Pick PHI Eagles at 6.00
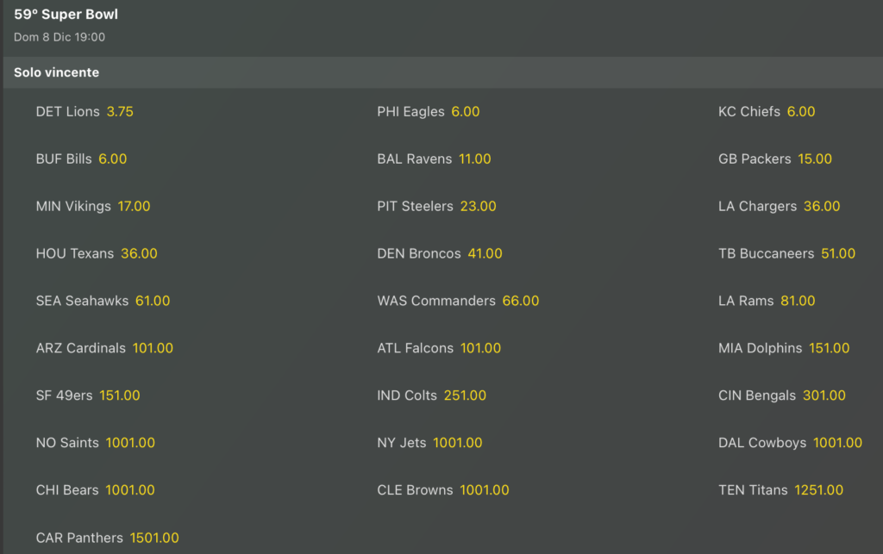Viewport: 883px width, 554px height. click(x=465, y=112)
